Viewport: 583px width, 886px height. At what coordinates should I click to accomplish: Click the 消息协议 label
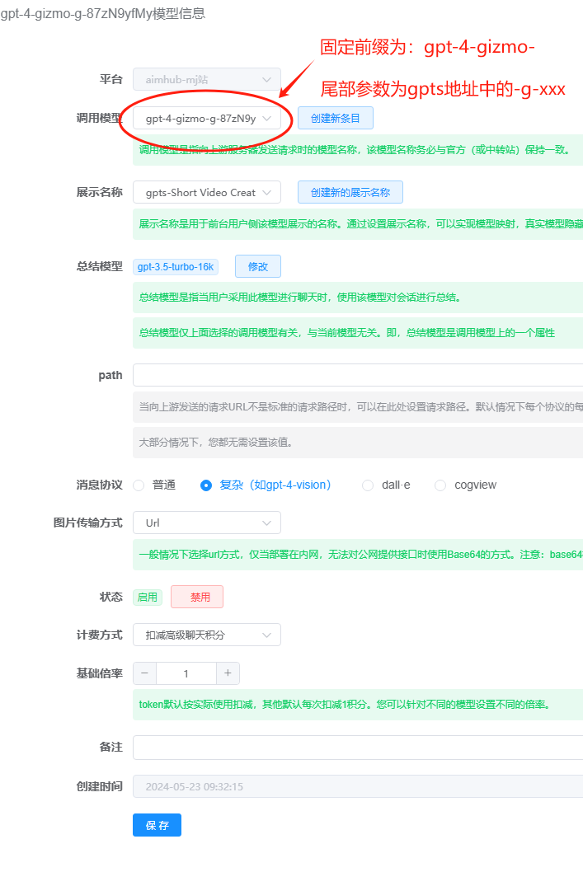click(x=100, y=485)
